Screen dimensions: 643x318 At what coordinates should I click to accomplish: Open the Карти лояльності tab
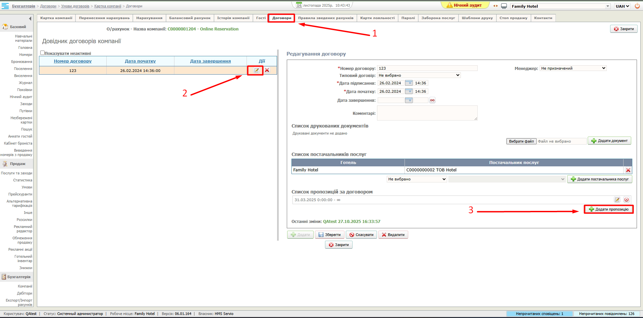pyautogui.click(x=377, y=18)
